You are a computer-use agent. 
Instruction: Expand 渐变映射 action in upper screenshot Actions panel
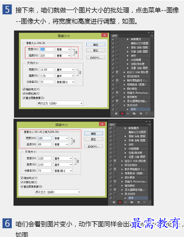(124, 97)
